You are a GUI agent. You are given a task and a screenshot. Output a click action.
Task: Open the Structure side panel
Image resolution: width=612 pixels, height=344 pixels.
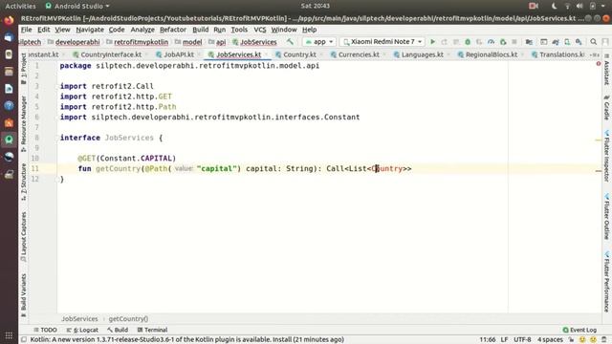click(23, 182)
